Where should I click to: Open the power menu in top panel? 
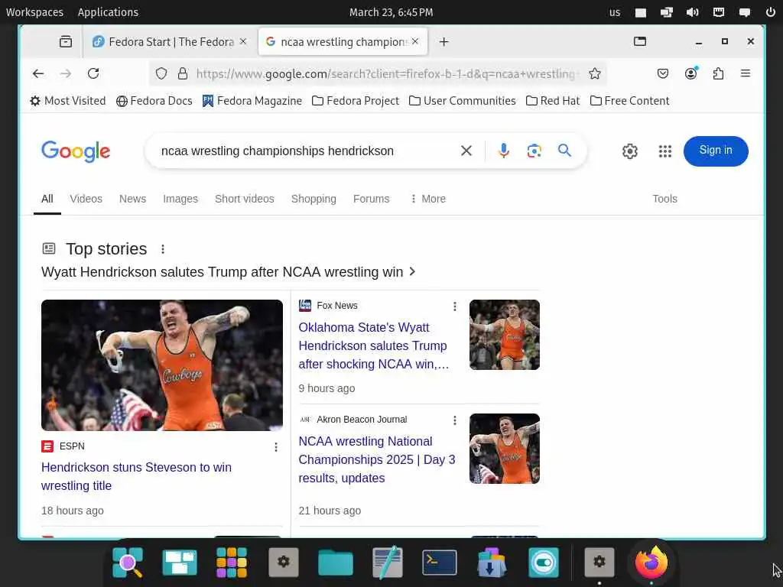(770, 12)
